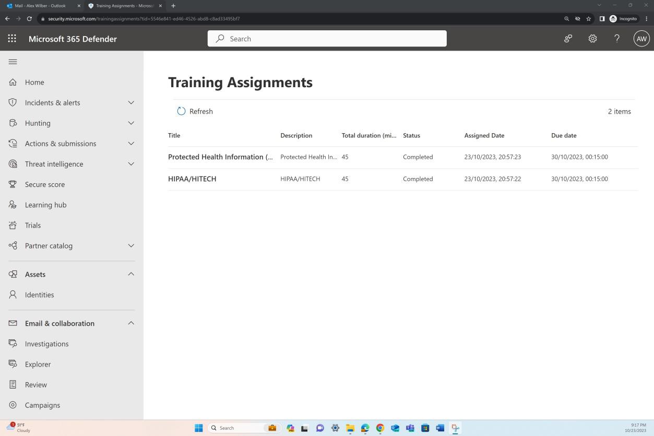
Task: Open the Trials section
Action: [x=32, y=225]
